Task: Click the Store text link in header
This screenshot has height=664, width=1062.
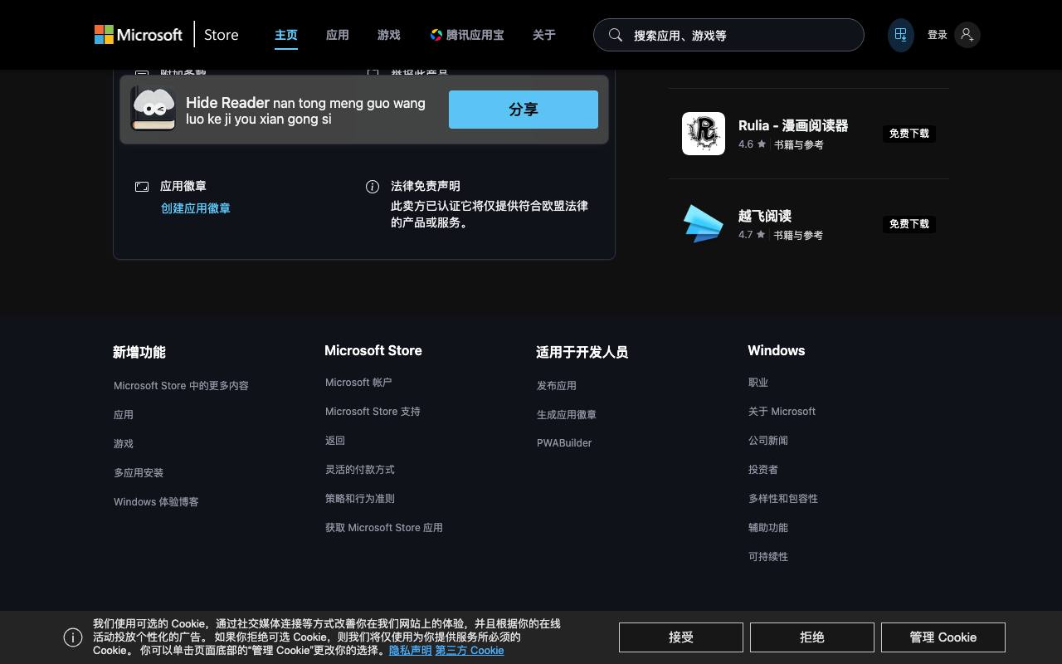Action: click(222, 35)
